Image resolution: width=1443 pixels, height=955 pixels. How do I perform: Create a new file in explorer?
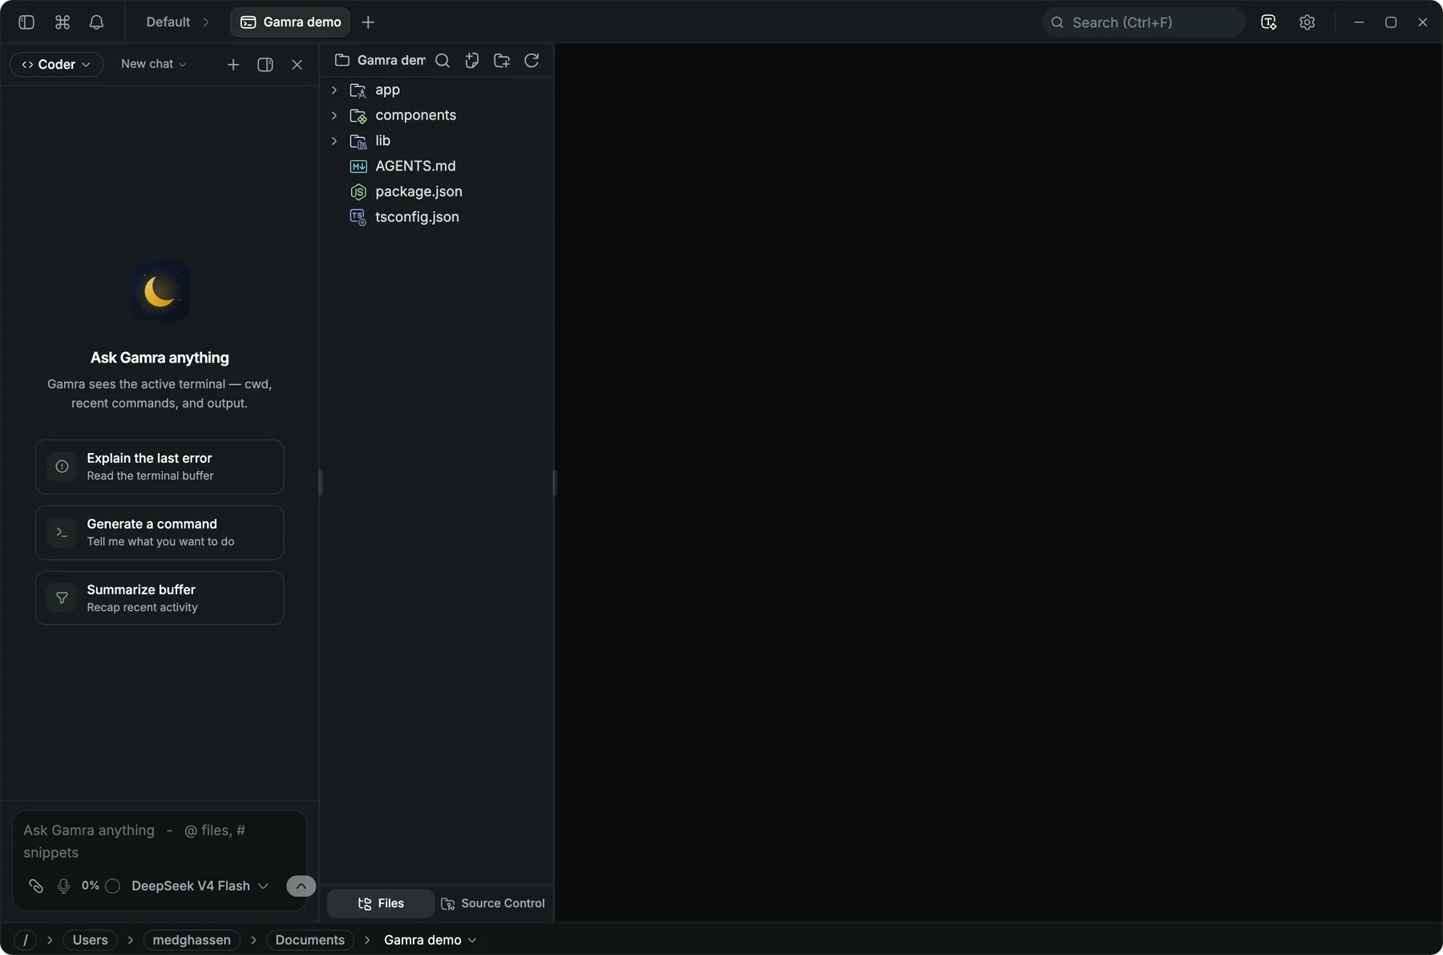point(472,60)
